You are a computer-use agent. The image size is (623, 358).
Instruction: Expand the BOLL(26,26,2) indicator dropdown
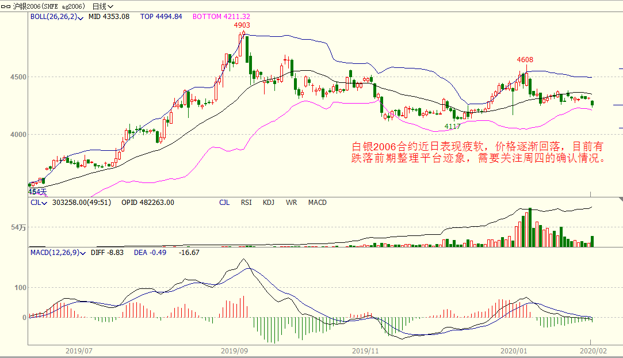[x=81, y=17]
